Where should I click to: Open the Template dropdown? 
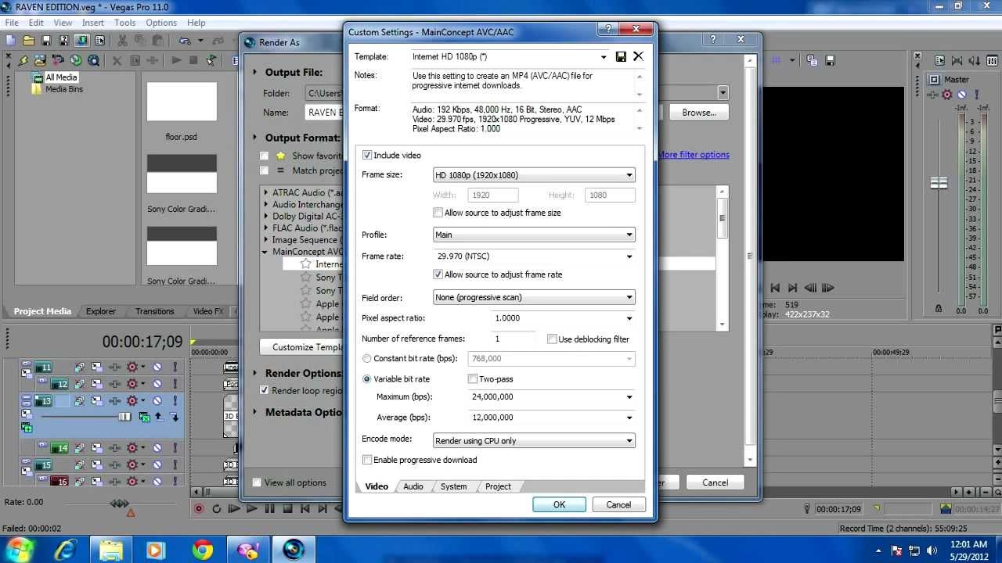click(x=604, y=57)
